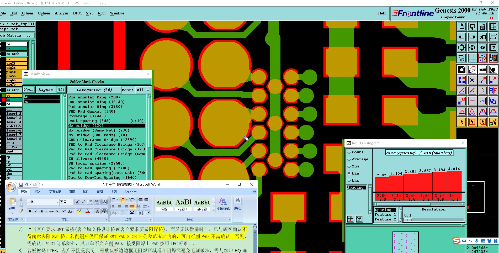Open the Windows menu in Genesis
The image size is (499, 253).
(117, 13)
